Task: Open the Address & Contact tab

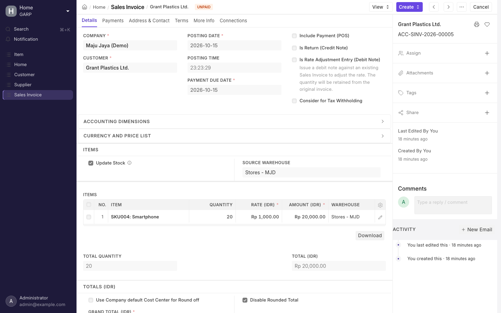Action: (x=149, y=21)
